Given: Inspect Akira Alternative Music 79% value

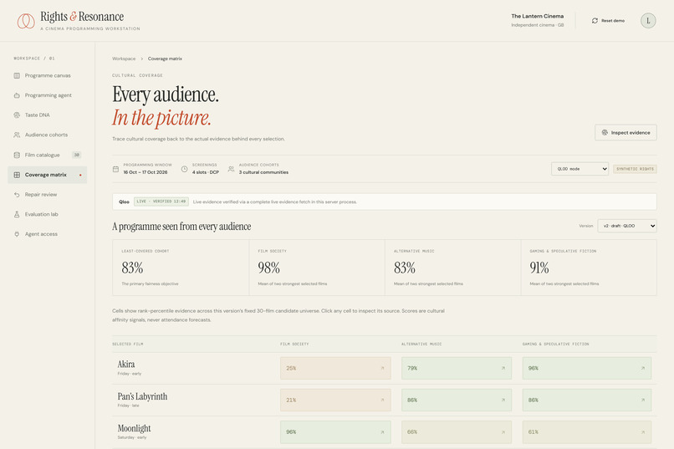Looking at the screenshot, I should point(412,368).
